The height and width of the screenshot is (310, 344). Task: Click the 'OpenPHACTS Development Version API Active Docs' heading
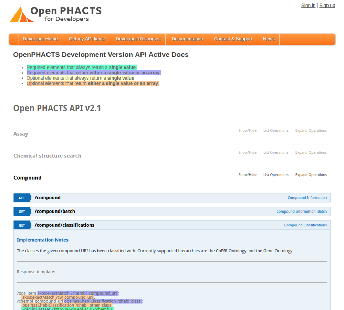(101, 55)
